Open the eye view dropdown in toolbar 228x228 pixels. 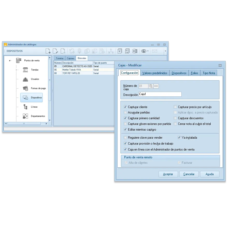[148, 51]
